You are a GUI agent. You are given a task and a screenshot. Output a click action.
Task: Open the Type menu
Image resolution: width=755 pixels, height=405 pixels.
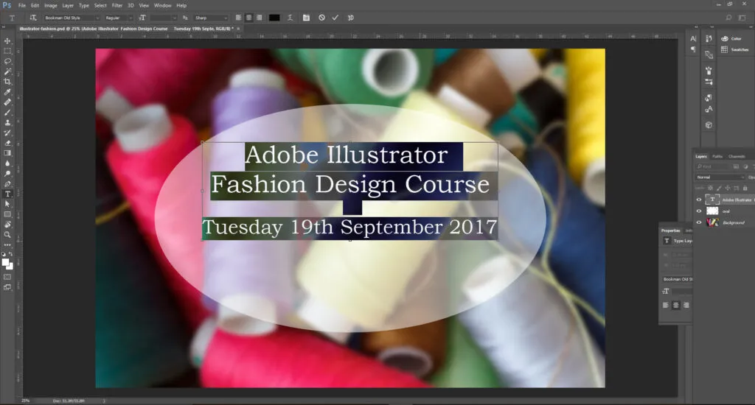click(84, 5)
